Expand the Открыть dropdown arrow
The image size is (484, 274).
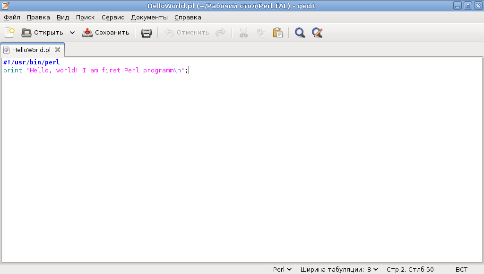[x=72, y=32]
